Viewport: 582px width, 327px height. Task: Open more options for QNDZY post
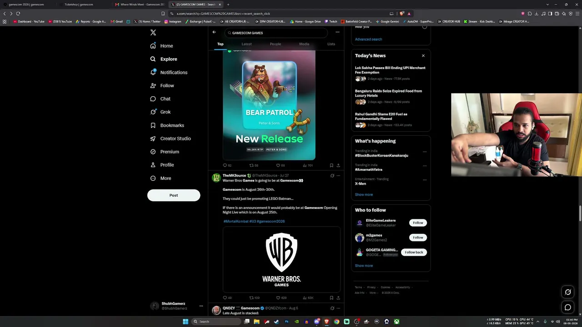click(338, 308)
